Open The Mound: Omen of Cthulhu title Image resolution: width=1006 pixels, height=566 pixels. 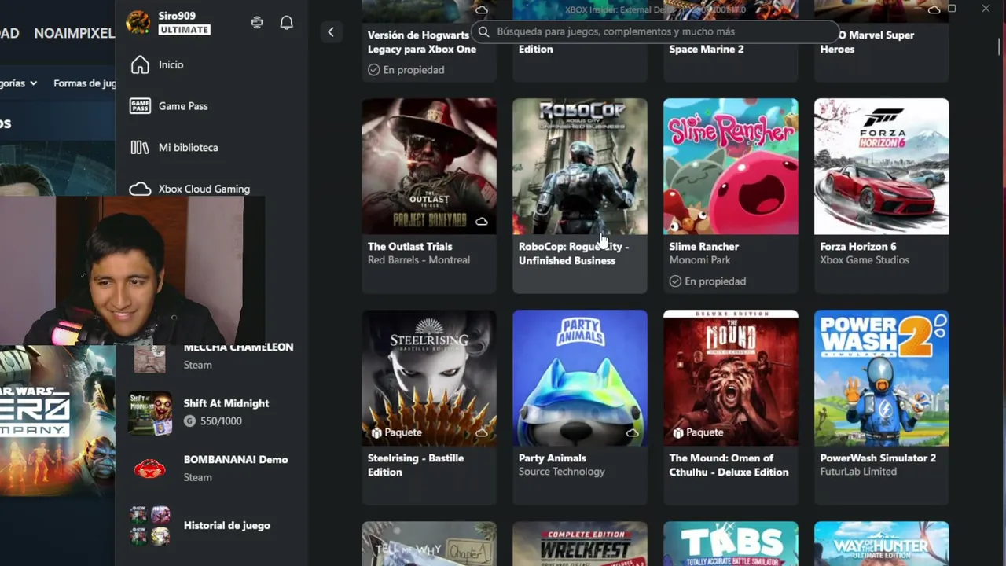[x=729, y=465]
